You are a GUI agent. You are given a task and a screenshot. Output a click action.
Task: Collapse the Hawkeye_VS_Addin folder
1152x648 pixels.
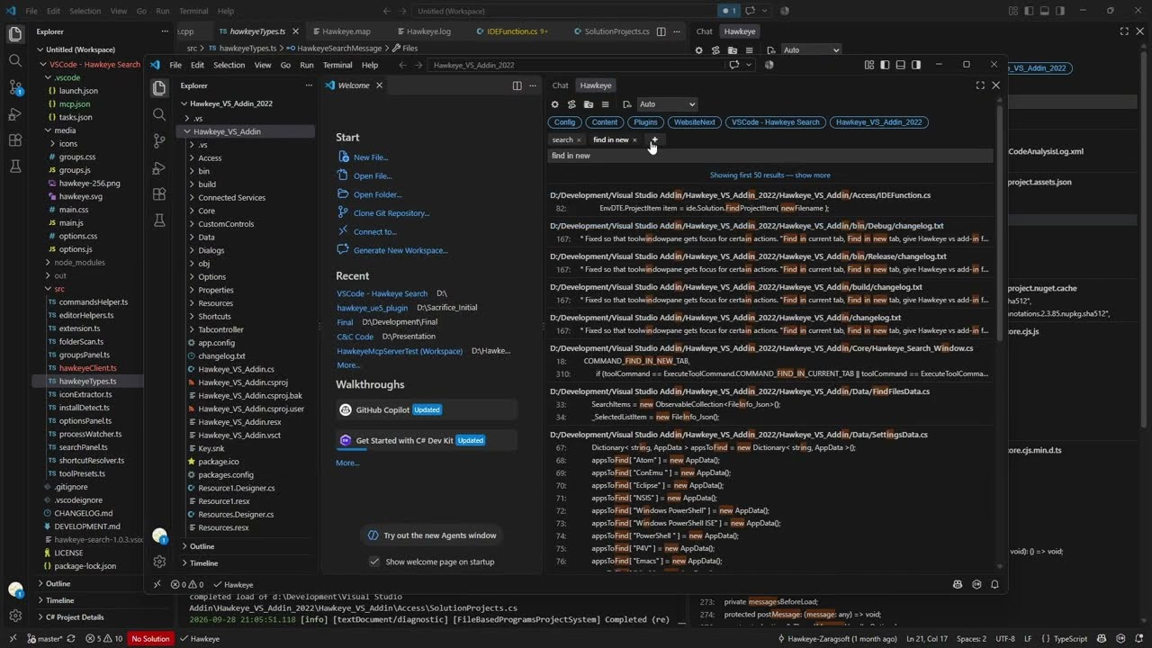coord(227,131)
